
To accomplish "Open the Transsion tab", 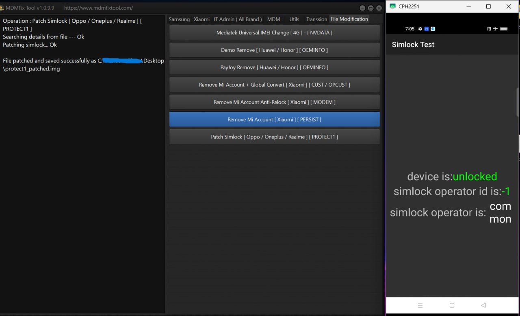I will coord(316,19).
